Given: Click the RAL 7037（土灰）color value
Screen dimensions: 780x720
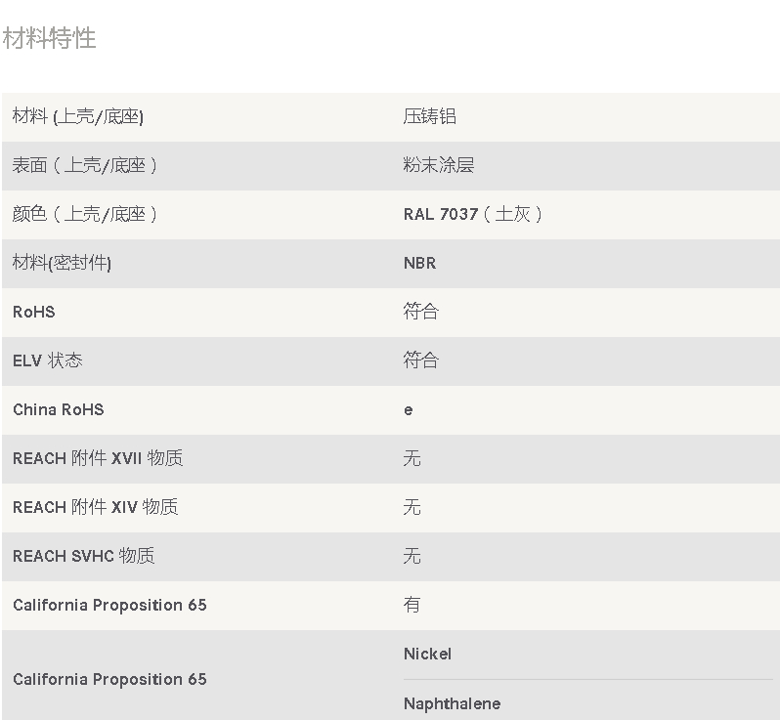Looking at the screenshot, I should (x=472, y=214).
